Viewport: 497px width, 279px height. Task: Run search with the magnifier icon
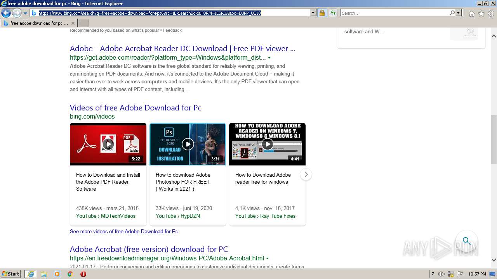pos(452,13)
